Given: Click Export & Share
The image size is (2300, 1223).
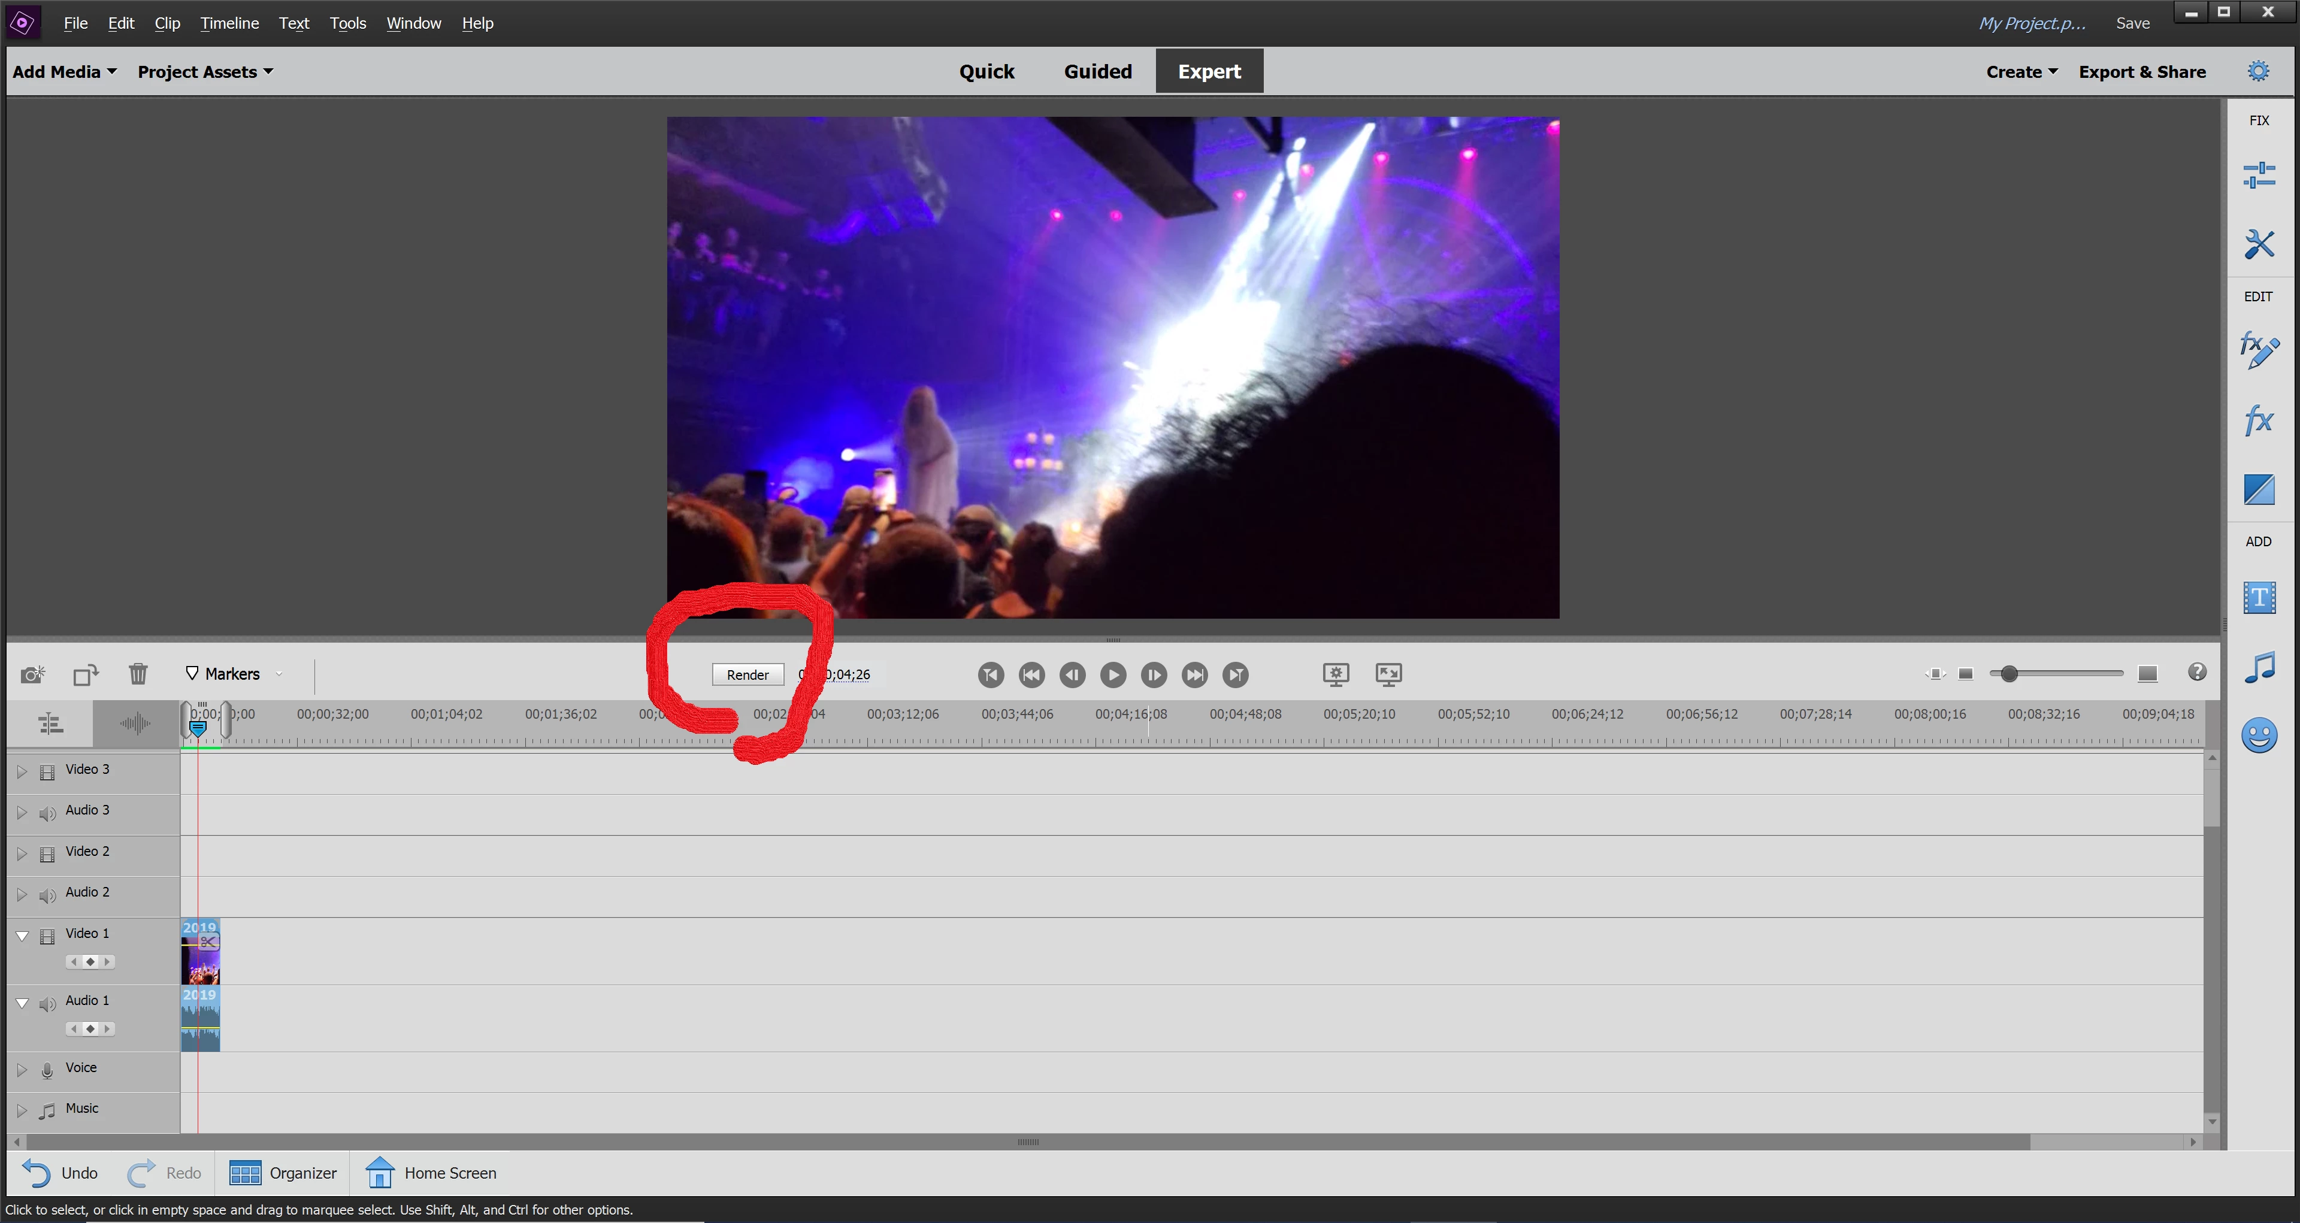Looking at the screenshot, I should [2141, 71].
